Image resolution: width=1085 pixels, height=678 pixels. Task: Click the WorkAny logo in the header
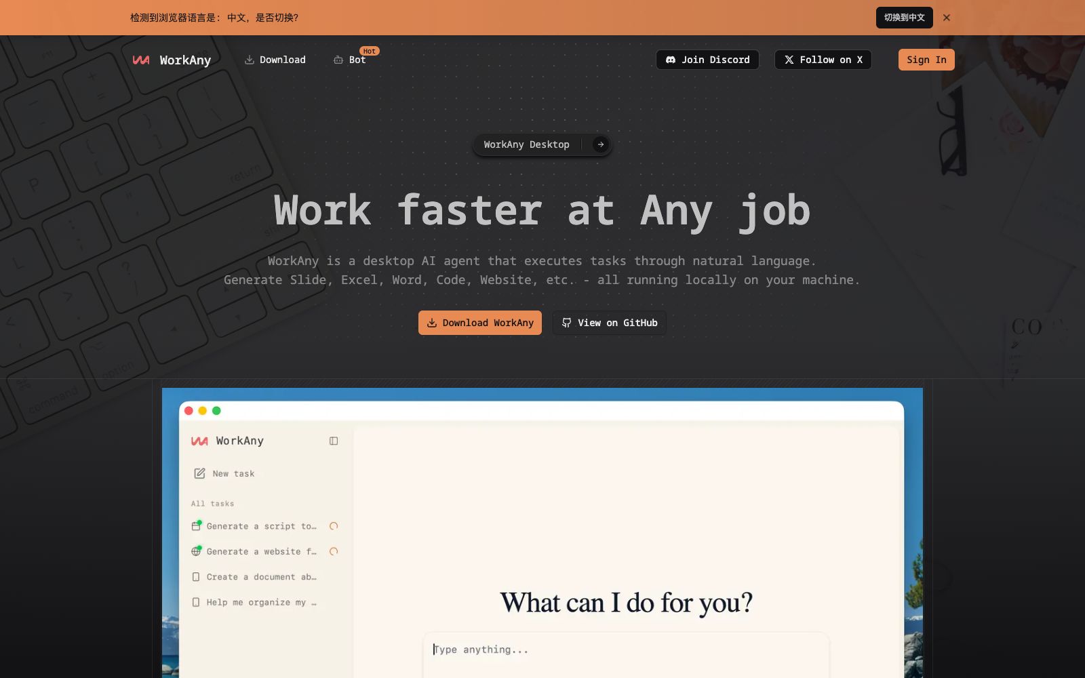tap(172, 60)
